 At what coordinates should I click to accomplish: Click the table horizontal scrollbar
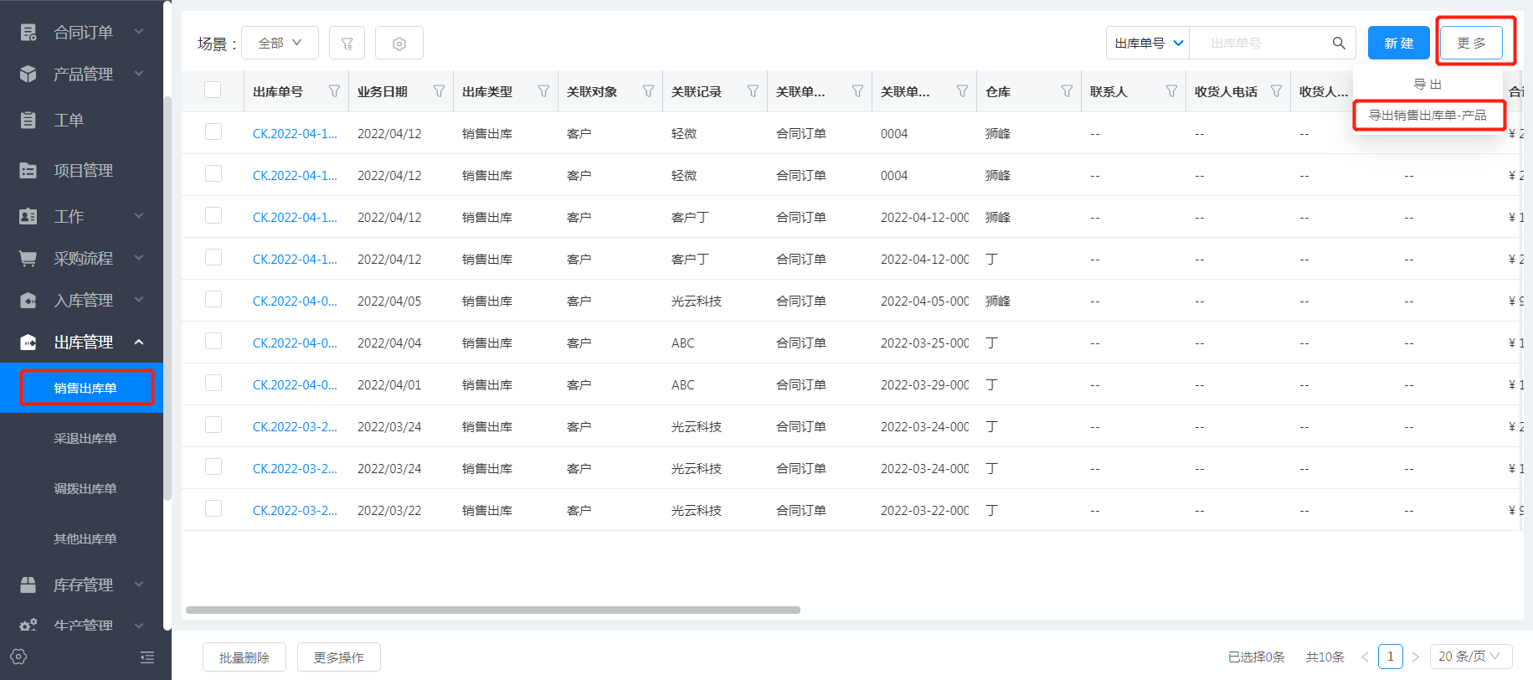(493, 610)
